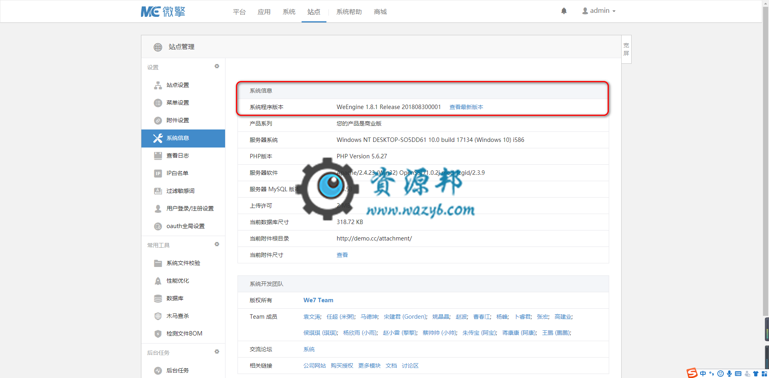Click the 查看最新版本 link
The width and height of the screenshot is (769, 378).
466,107
